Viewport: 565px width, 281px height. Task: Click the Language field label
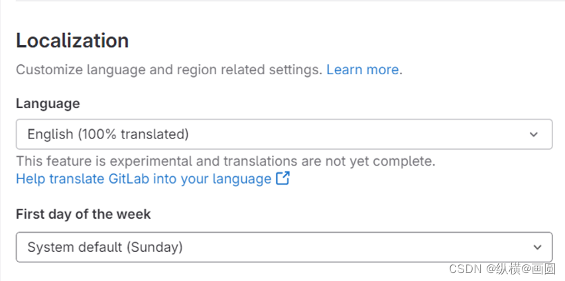click(48, 104)
